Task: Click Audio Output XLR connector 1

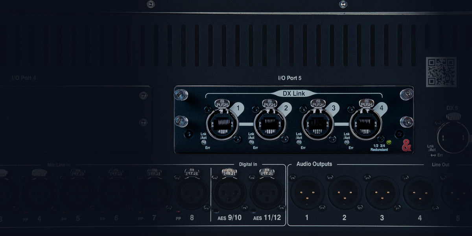Action: (x=307, y=193)
